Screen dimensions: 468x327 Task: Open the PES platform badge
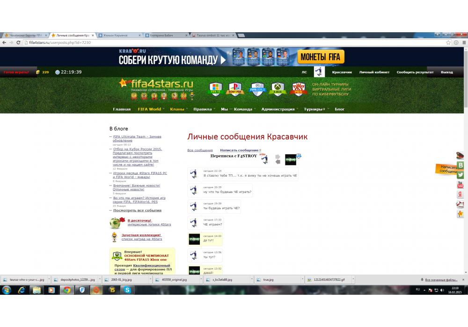[299, 89]
